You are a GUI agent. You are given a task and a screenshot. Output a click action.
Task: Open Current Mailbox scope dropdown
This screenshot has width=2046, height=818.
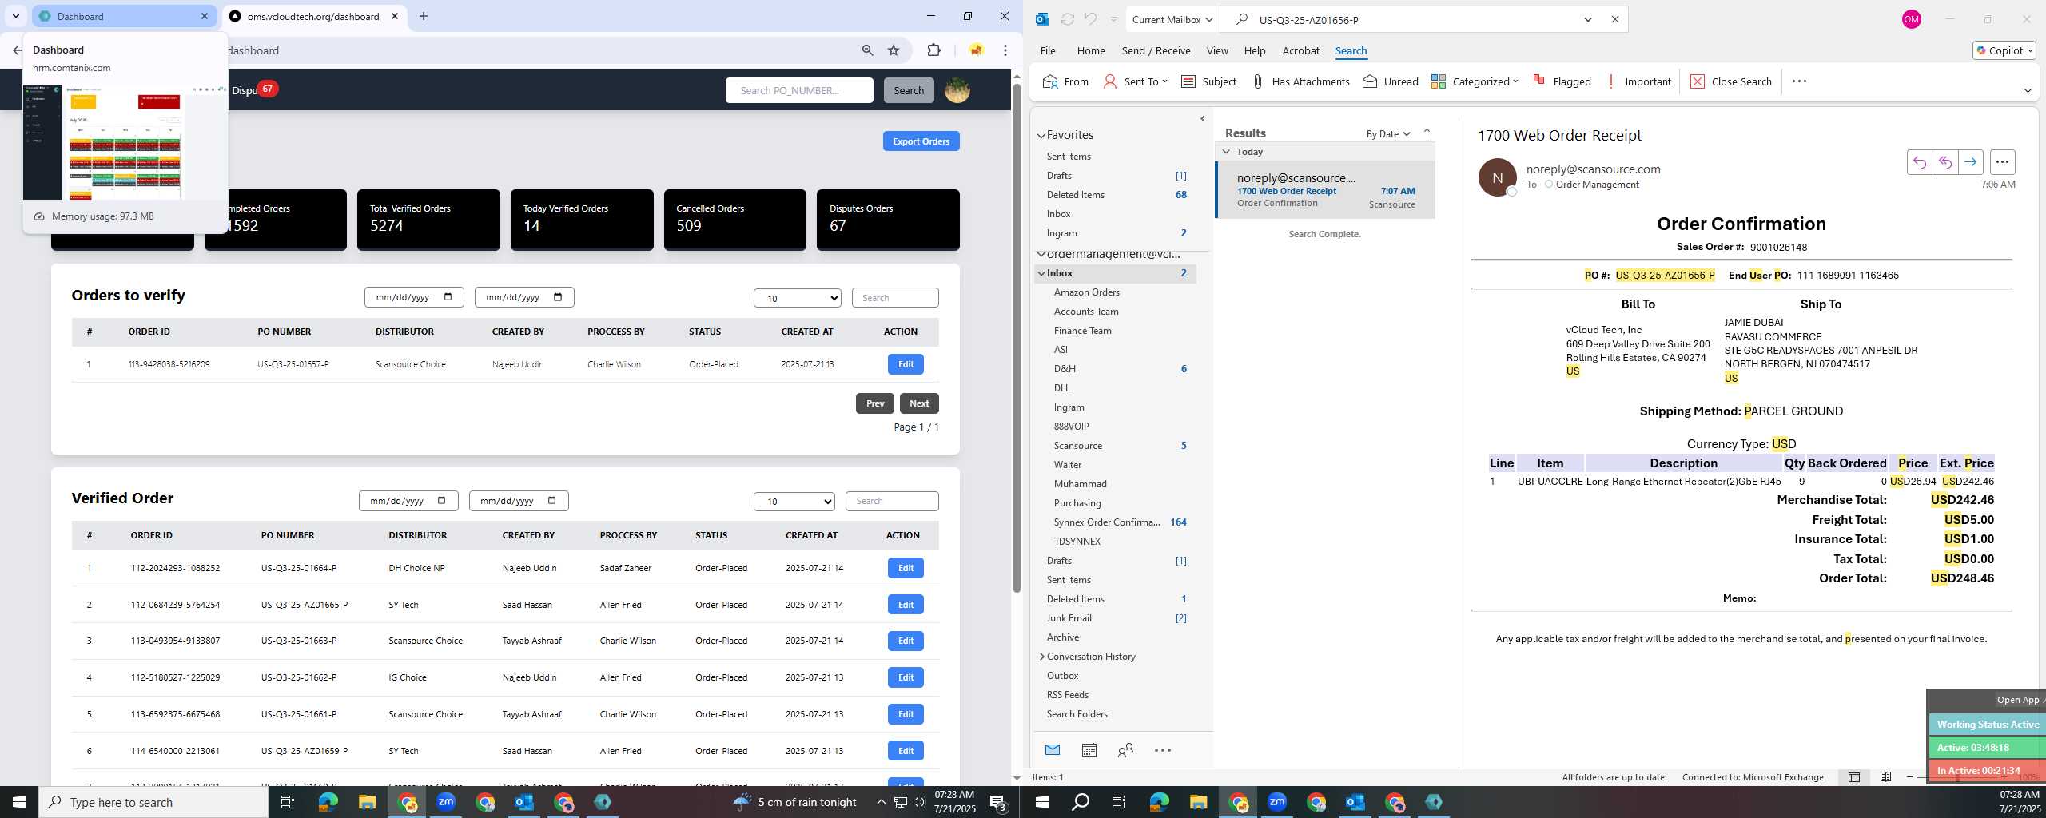[1172, 19]
